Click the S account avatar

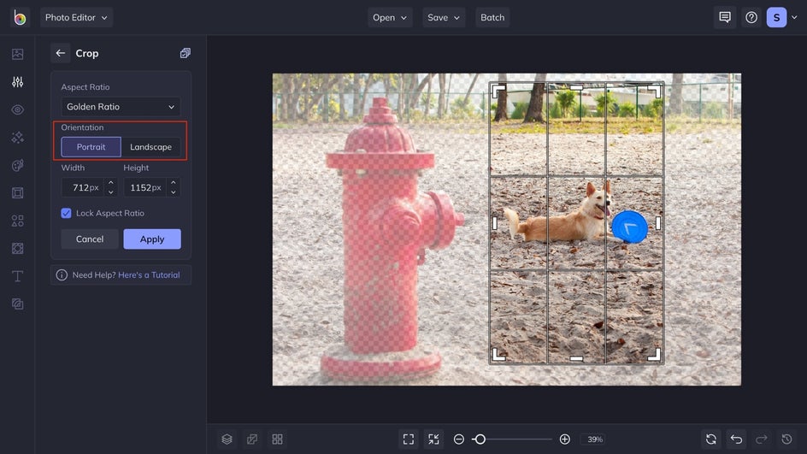(776, 17)
